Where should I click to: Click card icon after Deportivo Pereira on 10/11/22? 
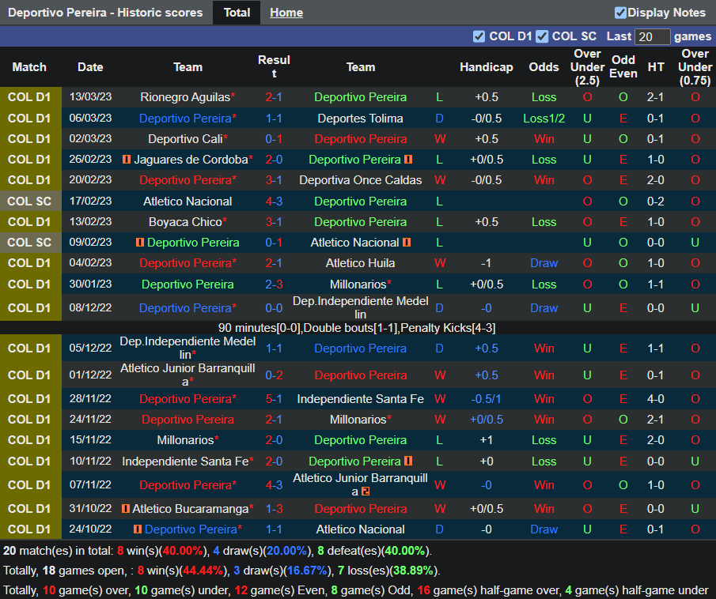click(x=408, y=461)
